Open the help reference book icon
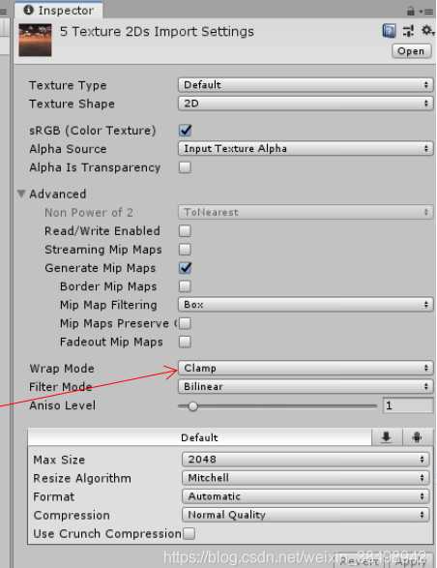The height and width of the screenshot is (568, 437). coord(389,31)
